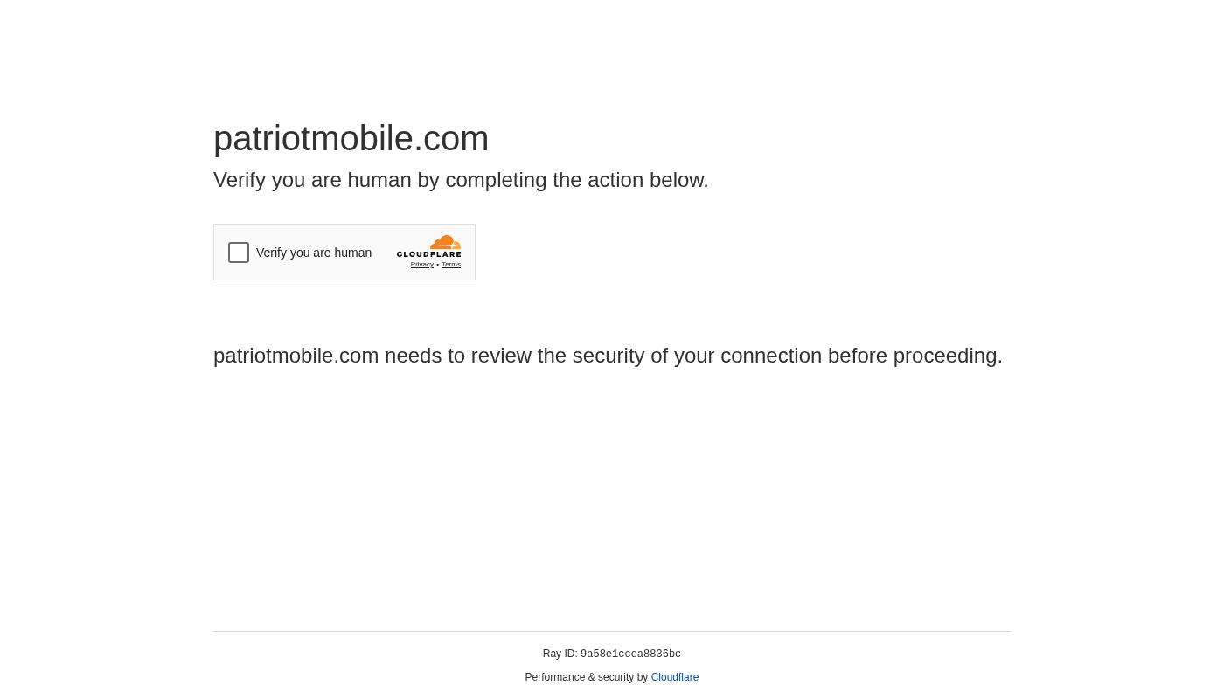The height and width of the screenshot is (699, 1224).
Task: Click the "Performance & security by" footer text
Action: click(x=586, y=677)
